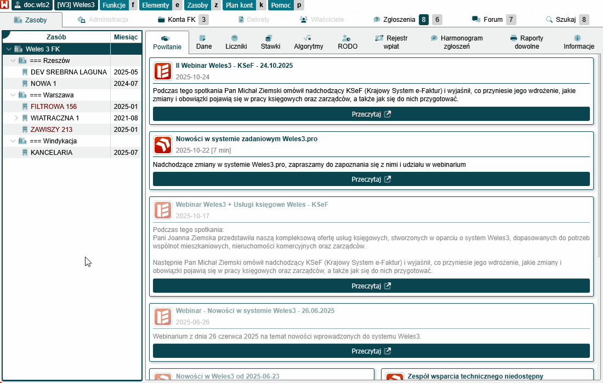Open the Funkcje menu
This screenshot has height=383, width=603.
click(113, 5)
